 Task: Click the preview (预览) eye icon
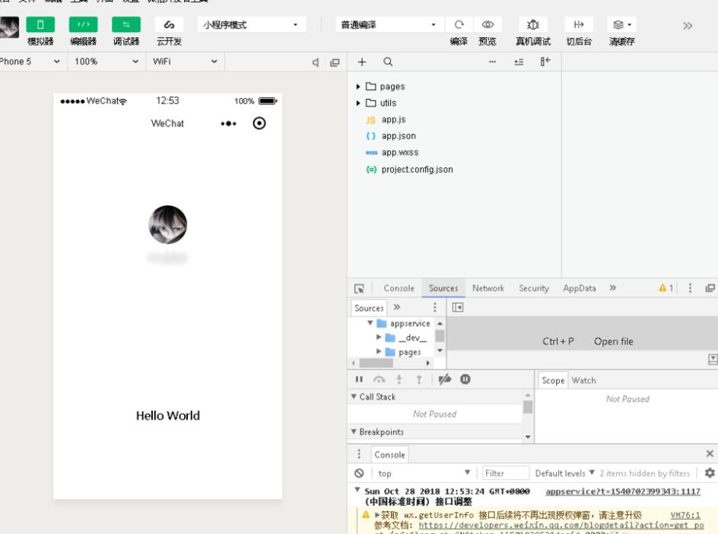pyautogui.click(x=487, y=25)
